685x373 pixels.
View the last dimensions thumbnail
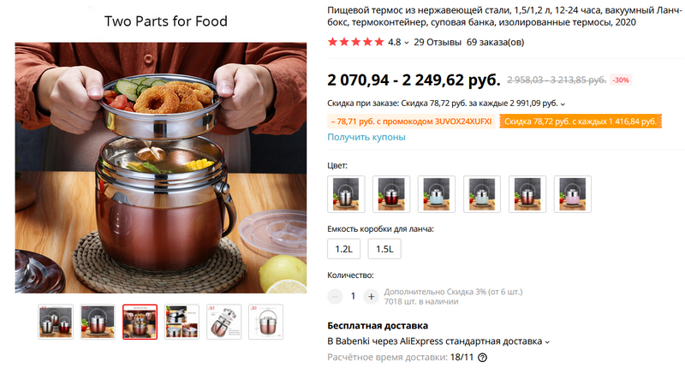[x=265, y=322]
